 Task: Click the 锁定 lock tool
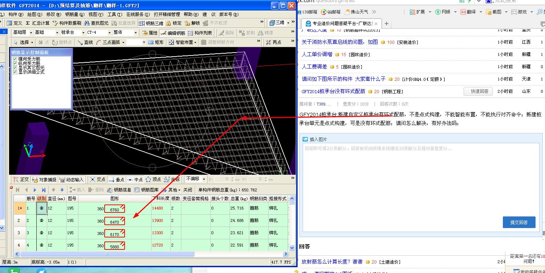point(174,23)
